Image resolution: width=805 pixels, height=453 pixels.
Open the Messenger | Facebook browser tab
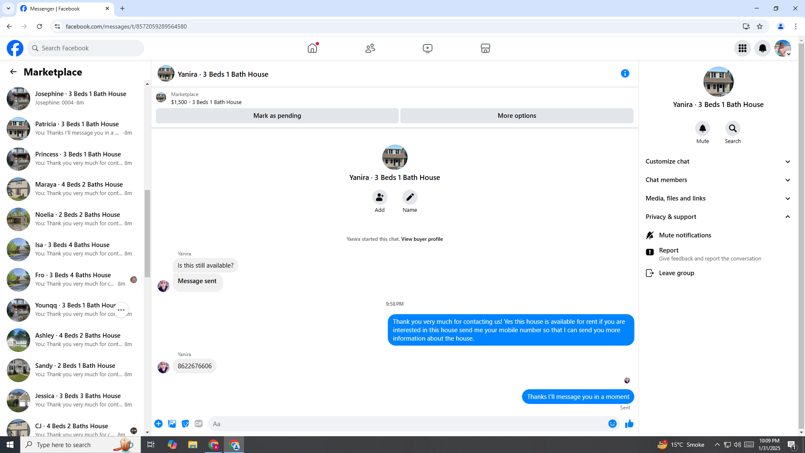[x=65, y=8]
